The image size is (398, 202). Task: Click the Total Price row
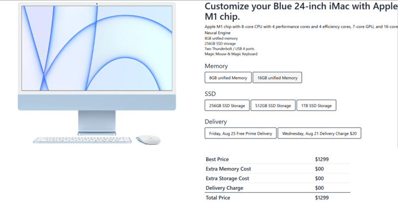tap(277, 198)
